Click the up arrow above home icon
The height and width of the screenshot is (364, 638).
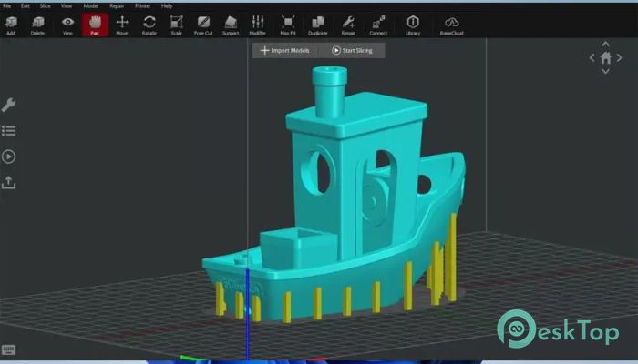(605, 44)
